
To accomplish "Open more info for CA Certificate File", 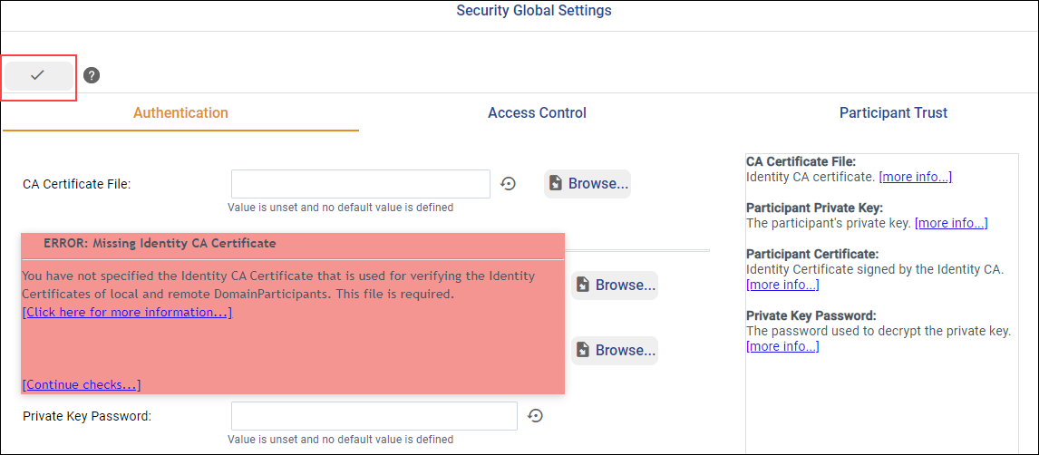I will tap(915, 177).
